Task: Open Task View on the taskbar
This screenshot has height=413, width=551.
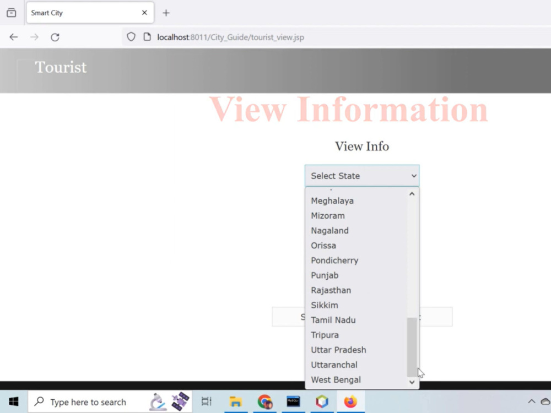Action: pos(207,401)
